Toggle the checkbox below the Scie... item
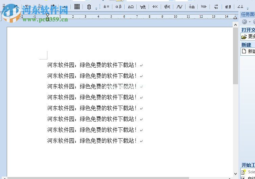The width and height of the screenshot is (255, 179). [x=243, y=178]
